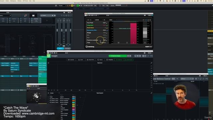The image size is (213, 120).
Task: Select Fine view in Tonal Balance Control
Action: click(177, 79)
